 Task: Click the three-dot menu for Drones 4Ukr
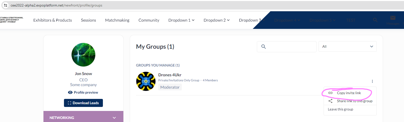click(372, 81)
